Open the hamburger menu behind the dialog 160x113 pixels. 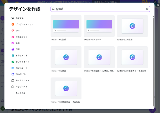(x=3, y=11)
